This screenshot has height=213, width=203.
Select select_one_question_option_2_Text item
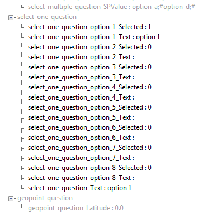[81, 57]
